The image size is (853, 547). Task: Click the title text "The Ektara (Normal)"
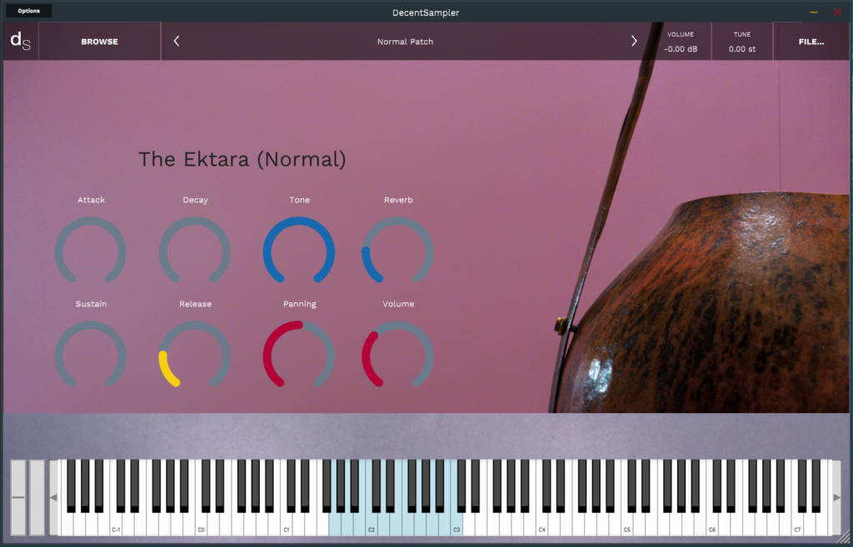coord(242,159)
